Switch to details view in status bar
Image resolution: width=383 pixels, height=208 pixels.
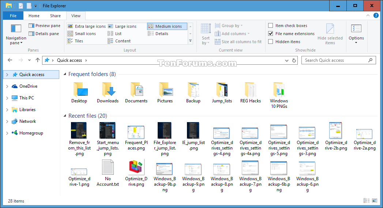click(367, 200)
